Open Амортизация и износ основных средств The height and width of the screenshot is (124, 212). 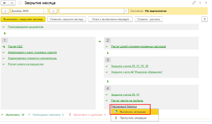point(32,52)
